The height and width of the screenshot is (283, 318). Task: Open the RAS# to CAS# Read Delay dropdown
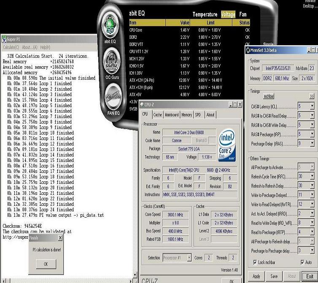click(x=312, y=116)
